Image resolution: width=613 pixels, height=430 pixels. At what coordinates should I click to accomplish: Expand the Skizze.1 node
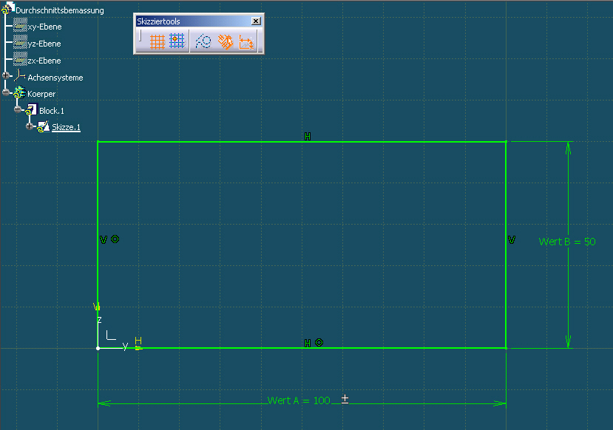tap(30, 126)
